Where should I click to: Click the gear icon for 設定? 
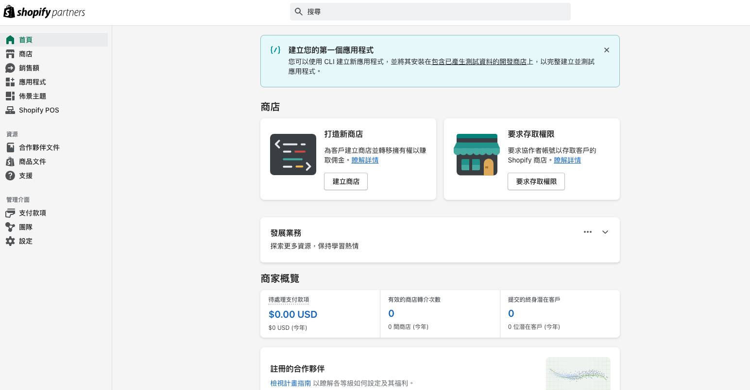click(x=10, y=241)
